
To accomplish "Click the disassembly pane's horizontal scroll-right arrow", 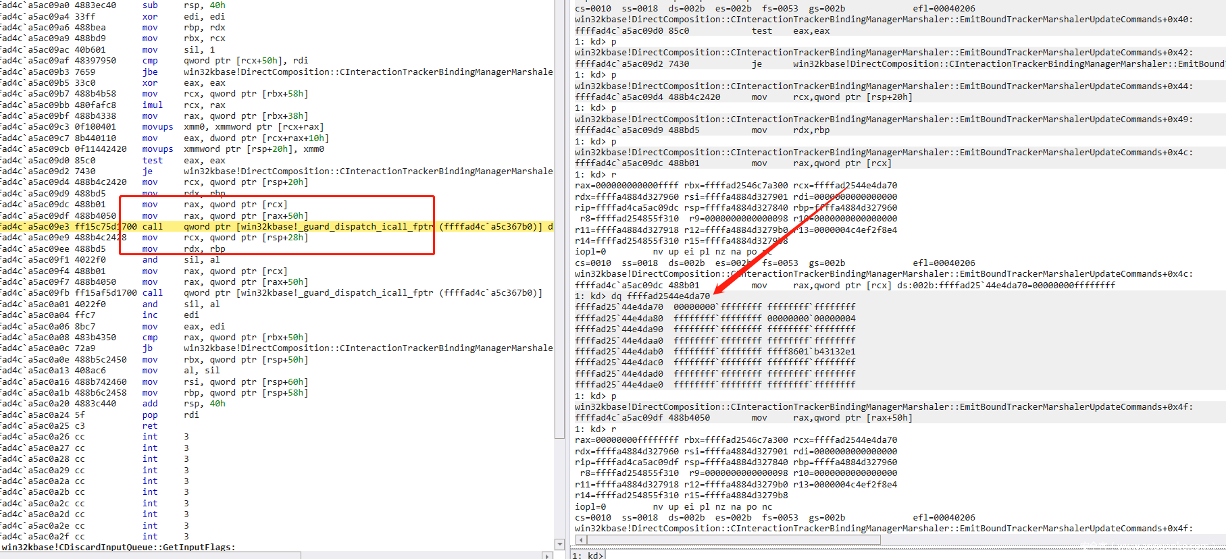I will (547, 555).
